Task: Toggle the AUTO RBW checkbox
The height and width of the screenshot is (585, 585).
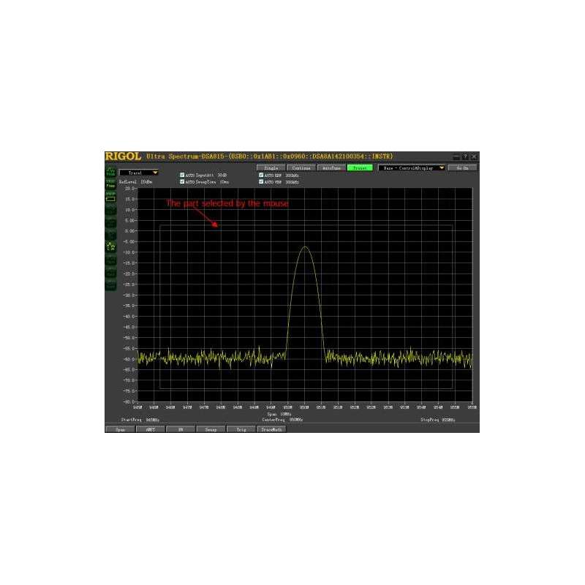Action: click(x=260, y=174)
